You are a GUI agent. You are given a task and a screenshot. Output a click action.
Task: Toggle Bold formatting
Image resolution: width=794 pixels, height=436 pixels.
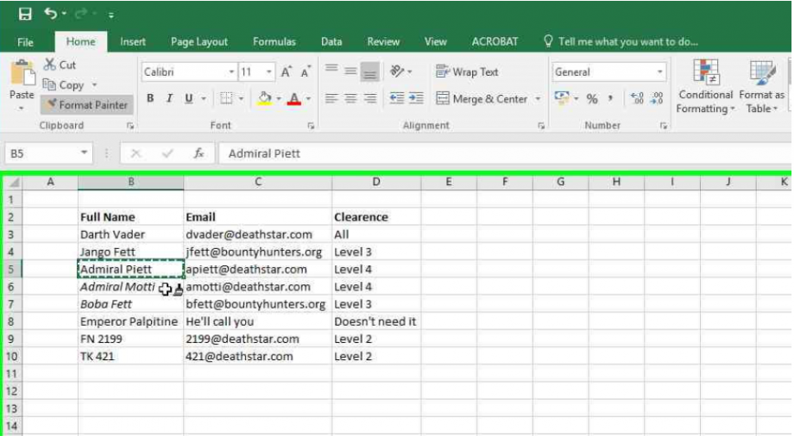[150, 98]
